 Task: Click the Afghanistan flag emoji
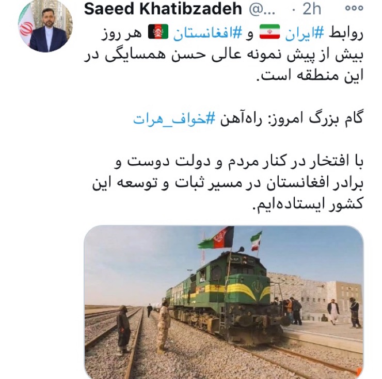coord(158,32)
